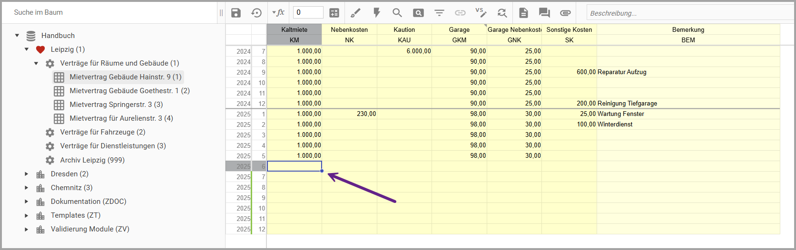The image size is (796, 250).
Task: Click the Beschreibung input field
Action: point(690,13)
